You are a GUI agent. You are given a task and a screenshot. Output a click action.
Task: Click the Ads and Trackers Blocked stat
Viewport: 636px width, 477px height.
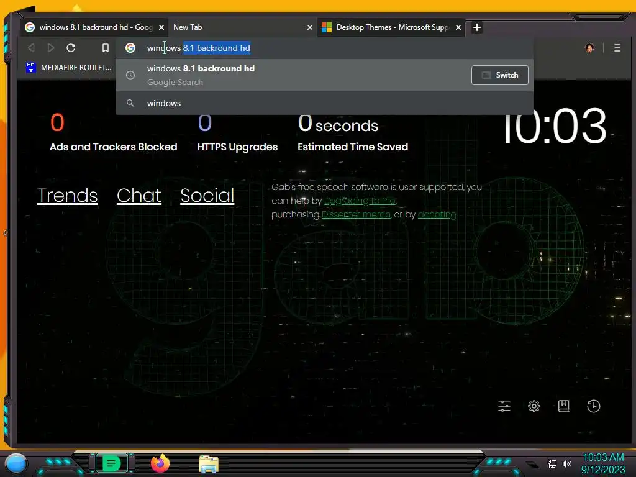pyautogui.click(x=113, y=133)
